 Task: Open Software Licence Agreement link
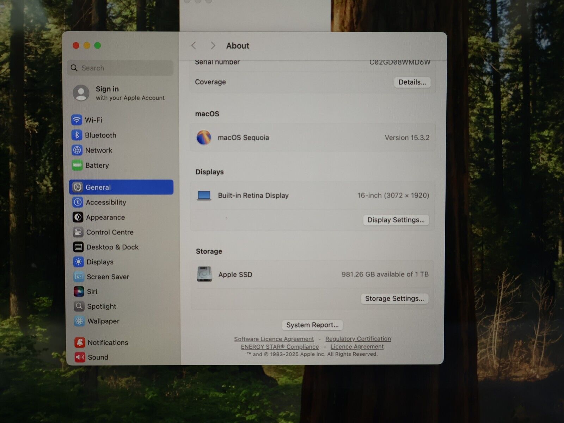click(x=274, y=339)
